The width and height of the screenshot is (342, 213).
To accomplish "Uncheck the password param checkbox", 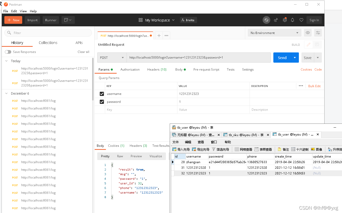I will (x=102, y=102).
